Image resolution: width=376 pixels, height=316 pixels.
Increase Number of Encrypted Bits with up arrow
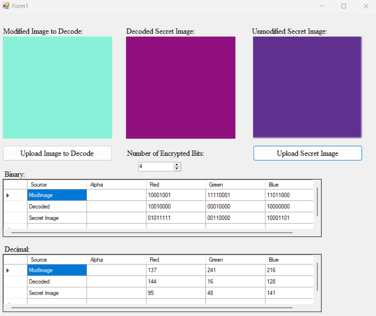click(177, 164)
